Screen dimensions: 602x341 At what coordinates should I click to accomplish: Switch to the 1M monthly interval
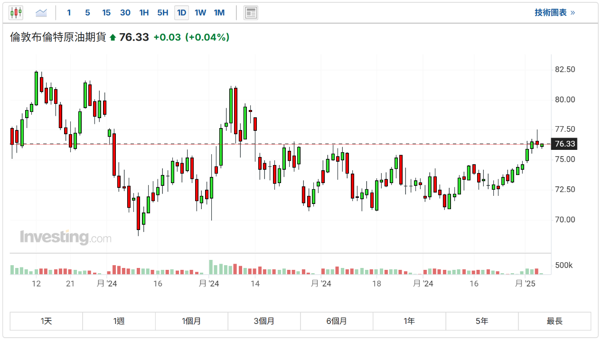219,13
